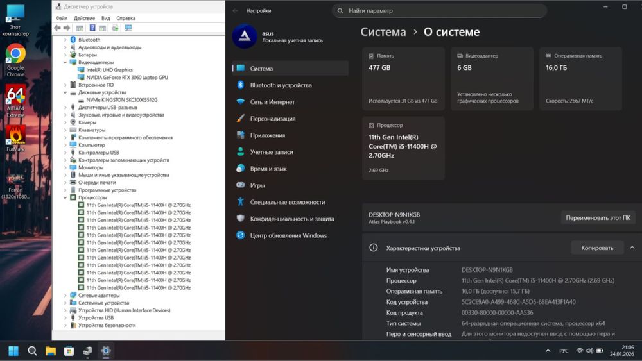Expand Клавиатуры node in device tree
The width and height of the screenshot is (642, 361).
click(65, 130)
